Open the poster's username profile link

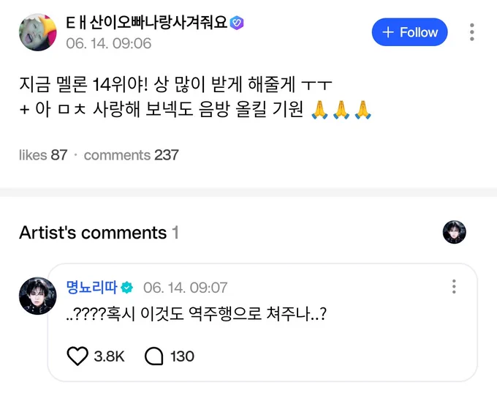pos(147,23)
